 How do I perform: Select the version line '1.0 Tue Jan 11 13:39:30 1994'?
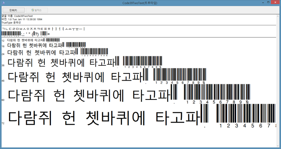tap(22, 19)
